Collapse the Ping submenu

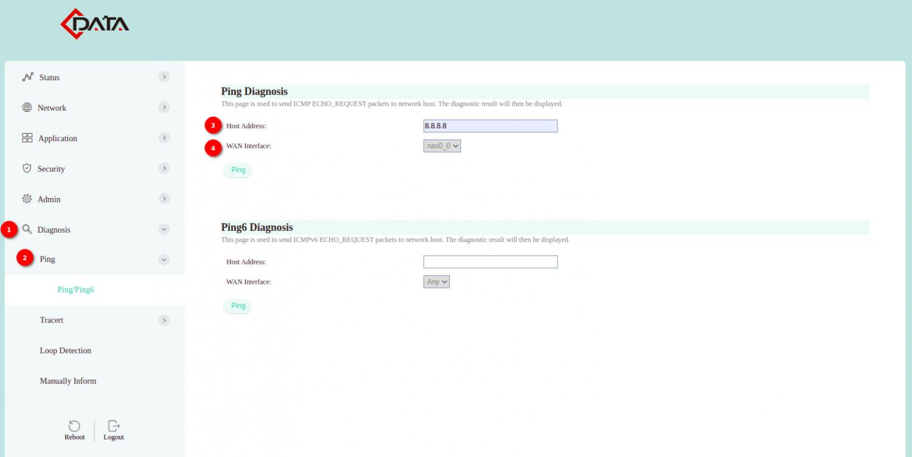coord(164,259)
